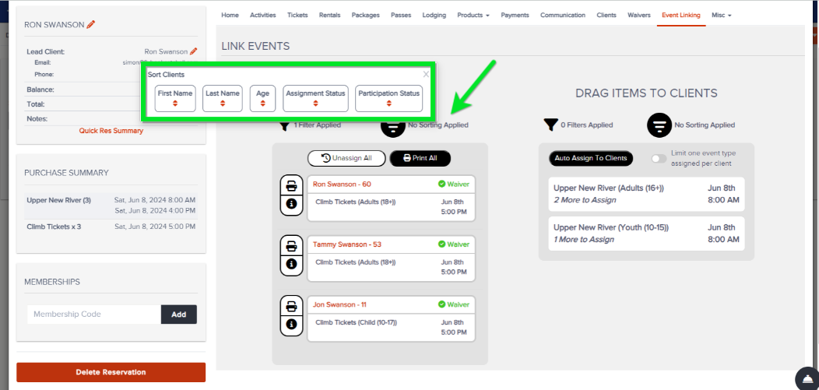819x390 pixels.
Task: Open the Lodging tab
Action: pyautogui.click(x=434, y=15)
